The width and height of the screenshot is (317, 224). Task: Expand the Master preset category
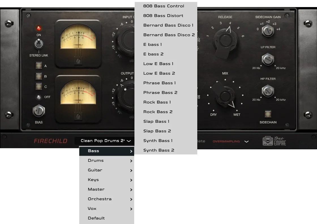click(107, 189)
